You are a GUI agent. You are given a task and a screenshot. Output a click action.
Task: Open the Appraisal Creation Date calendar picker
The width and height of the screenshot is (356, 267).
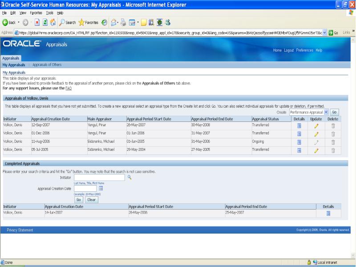101,189
